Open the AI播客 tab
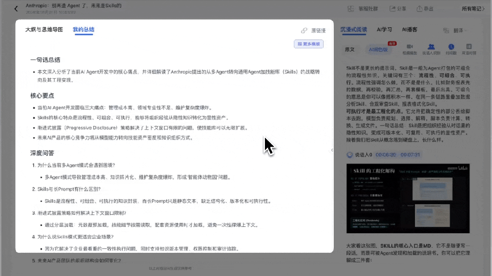This screenshot has height=276, width=492. (409, 30)
